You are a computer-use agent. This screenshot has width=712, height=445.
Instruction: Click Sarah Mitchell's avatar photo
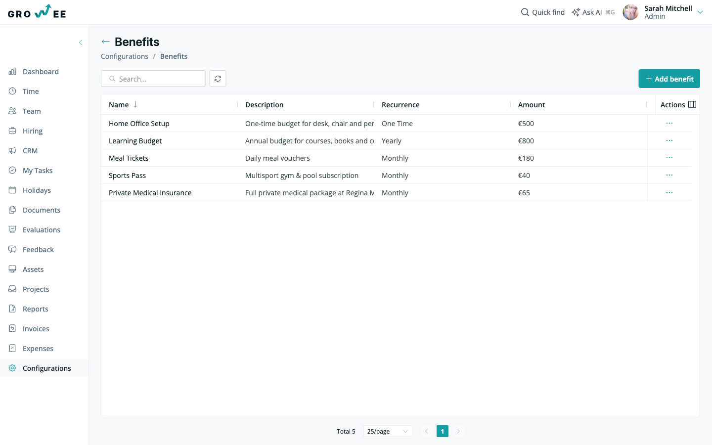[x=630, y=12]
